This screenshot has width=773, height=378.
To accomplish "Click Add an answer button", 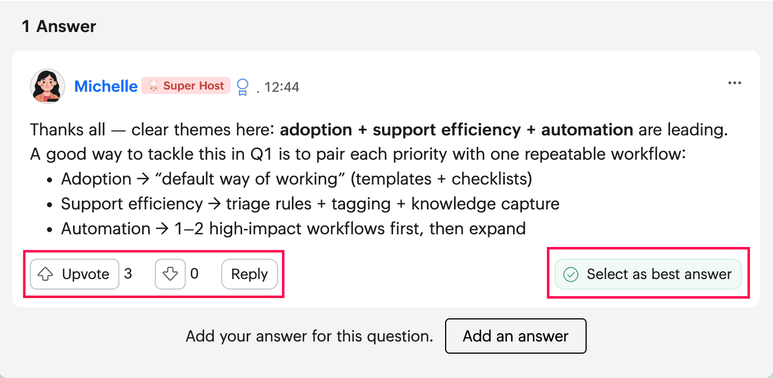I will point(515,336).
